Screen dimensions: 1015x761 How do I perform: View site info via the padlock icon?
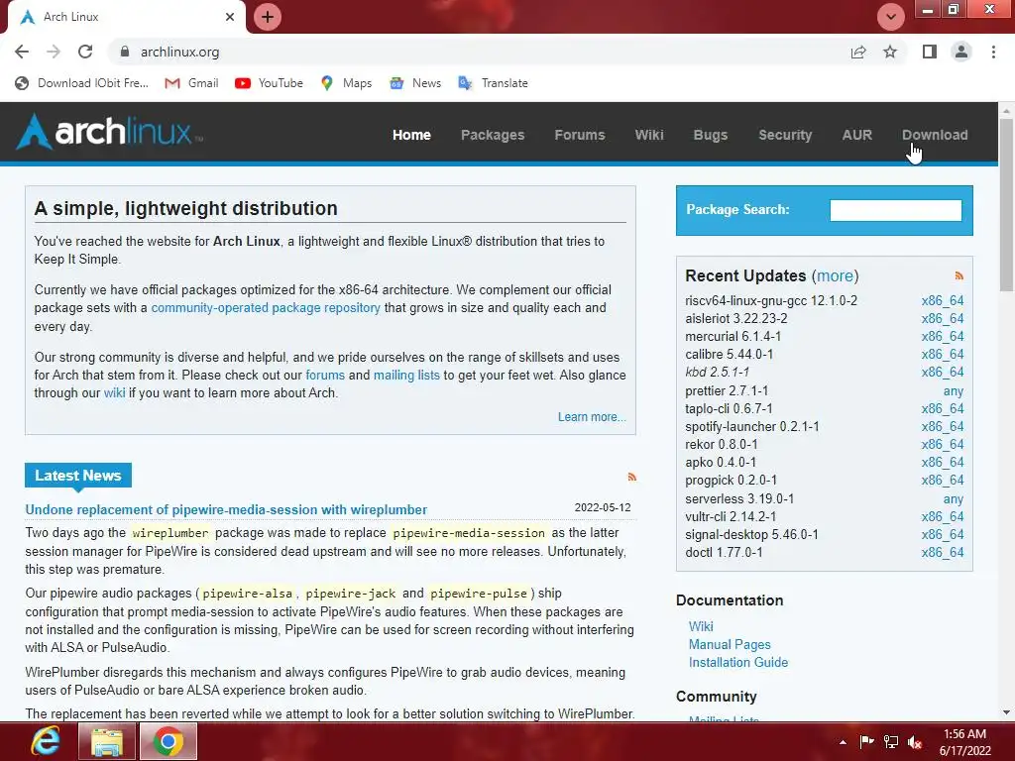(125, 52)
